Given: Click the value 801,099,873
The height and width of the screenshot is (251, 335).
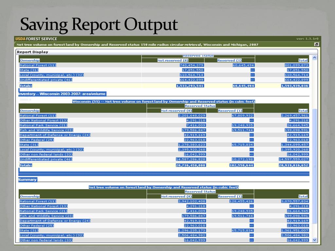Looking at the screenshot, I should coord(296,65).
